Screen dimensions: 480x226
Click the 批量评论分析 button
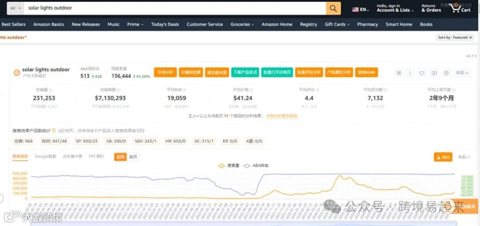309,72
